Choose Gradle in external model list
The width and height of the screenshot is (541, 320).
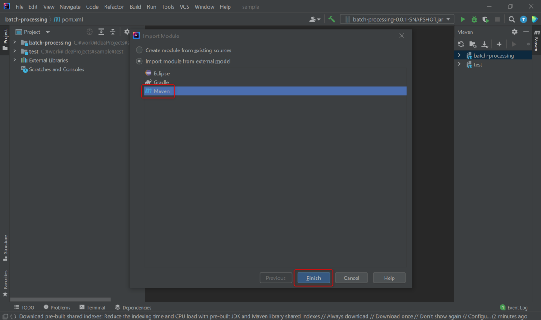pos(275,82)
